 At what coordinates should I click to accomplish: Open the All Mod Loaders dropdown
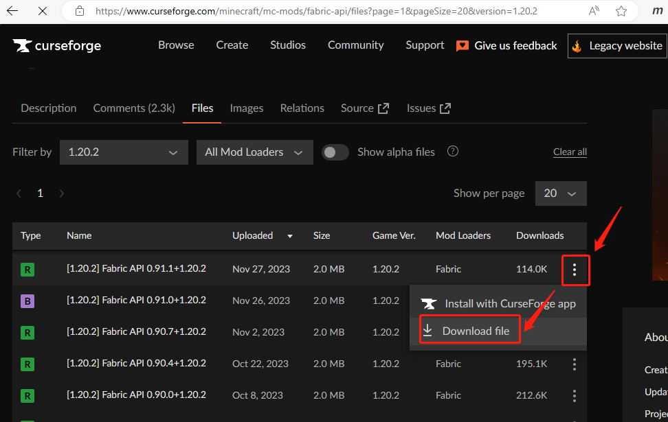255,152
